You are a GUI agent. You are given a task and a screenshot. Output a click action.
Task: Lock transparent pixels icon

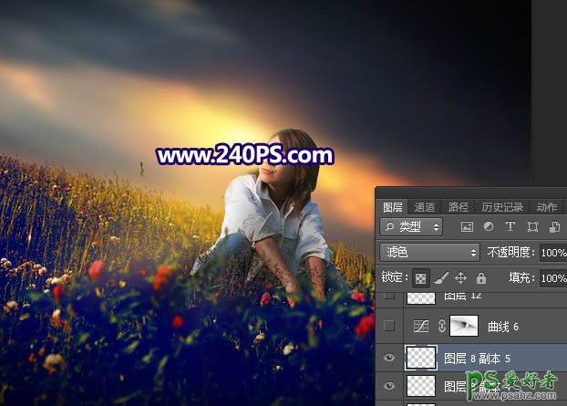point(420,277)
